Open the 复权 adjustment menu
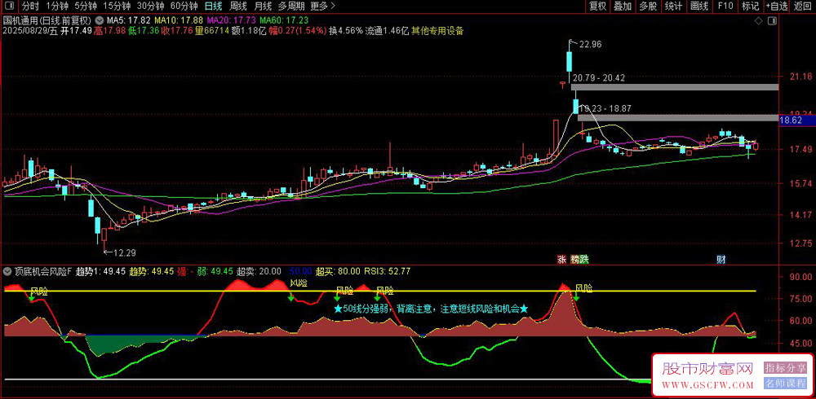Screen dimensions: 816x399 597,7
